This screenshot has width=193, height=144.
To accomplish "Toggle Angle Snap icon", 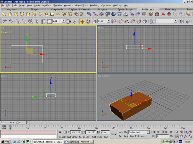I will click(126, 21).
